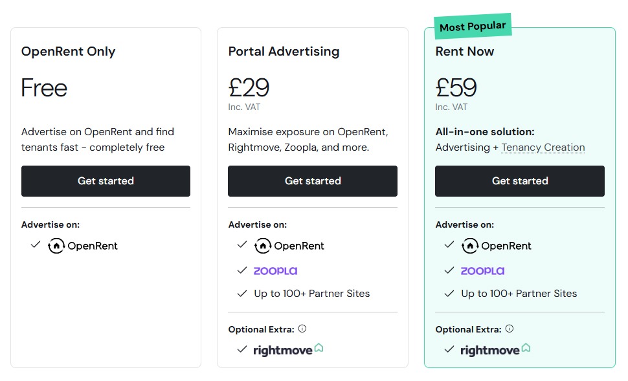Click the OpenRent logo in Rent Now plan
This screenshot has width=628, height=381.
click(x=497, y=246)
